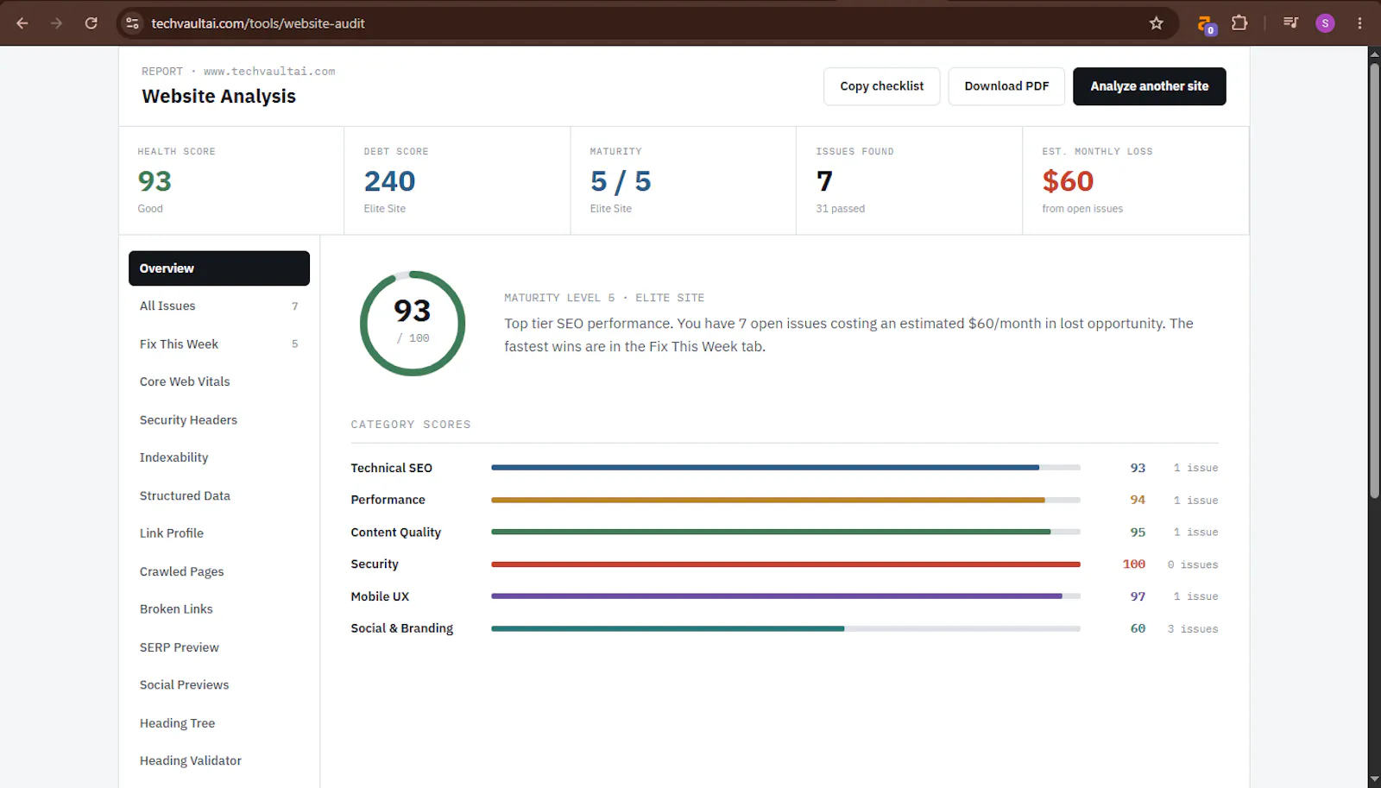
Task: Open the Chrome three-dot menu
Action: pos(1359,23)
